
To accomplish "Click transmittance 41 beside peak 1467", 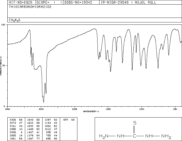I will pos(38,132).
